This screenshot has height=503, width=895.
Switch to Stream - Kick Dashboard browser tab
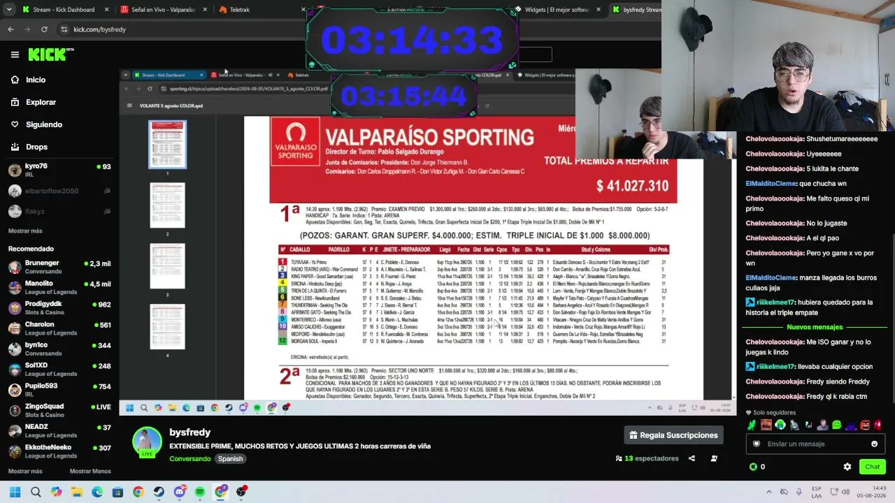click(x=64, y=10)
